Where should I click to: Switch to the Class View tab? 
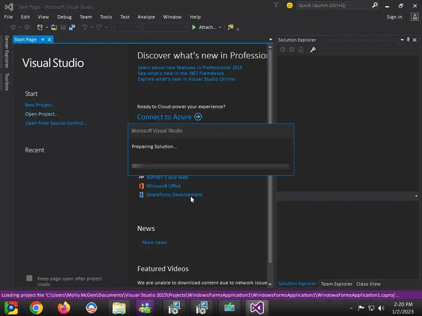(x=368, y=284)
